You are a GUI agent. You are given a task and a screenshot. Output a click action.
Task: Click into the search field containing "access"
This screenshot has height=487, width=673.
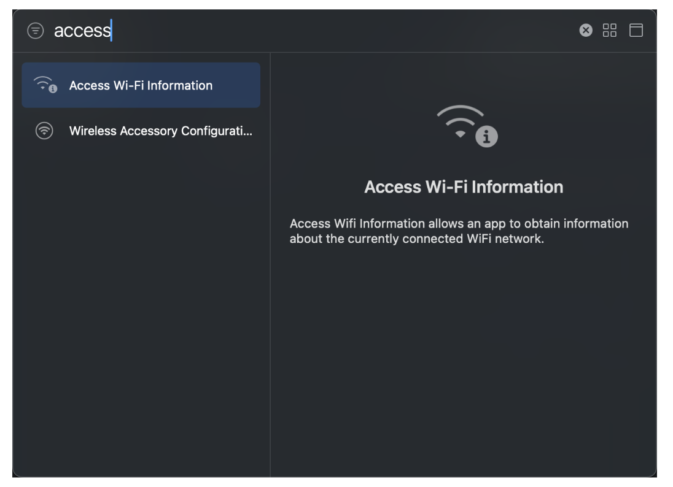click(x=83, y=30)
